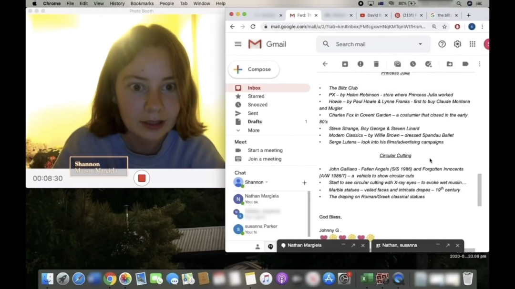Open the Apple menu
Screen dimensions: 515x289
pyautogui.click(x=34, y=3)
